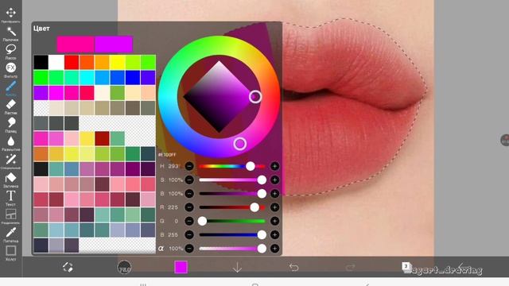
Task: Select the Frame Divider (Разделитель) tool
Action: 10,214
